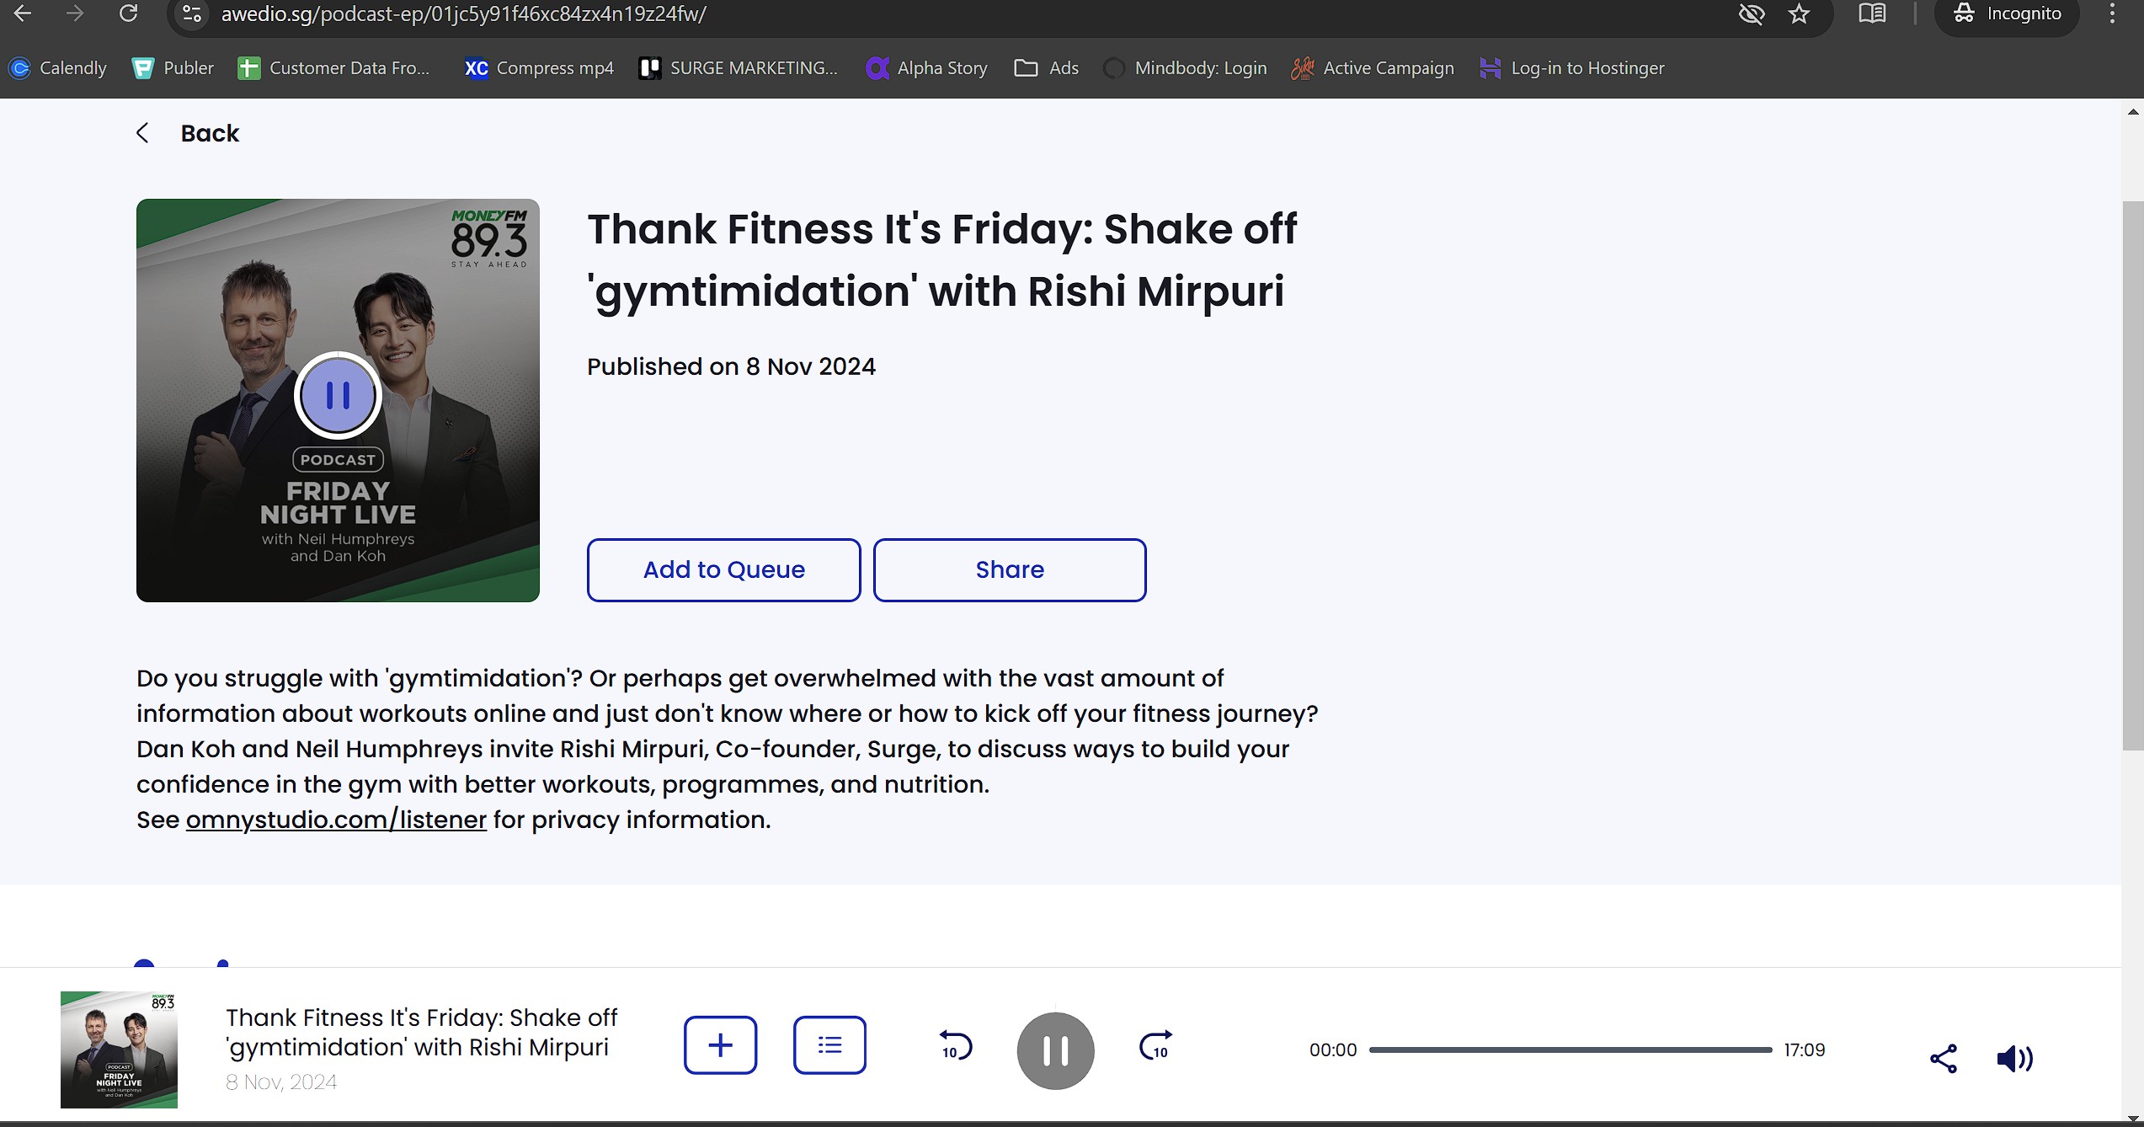
Task: Open the Log-in to Hostinger bookmark
Action: click(x=1572, y=68)
